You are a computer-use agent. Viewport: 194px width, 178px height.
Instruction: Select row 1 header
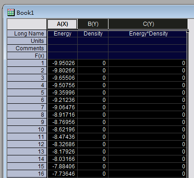(x=27, y=63)
